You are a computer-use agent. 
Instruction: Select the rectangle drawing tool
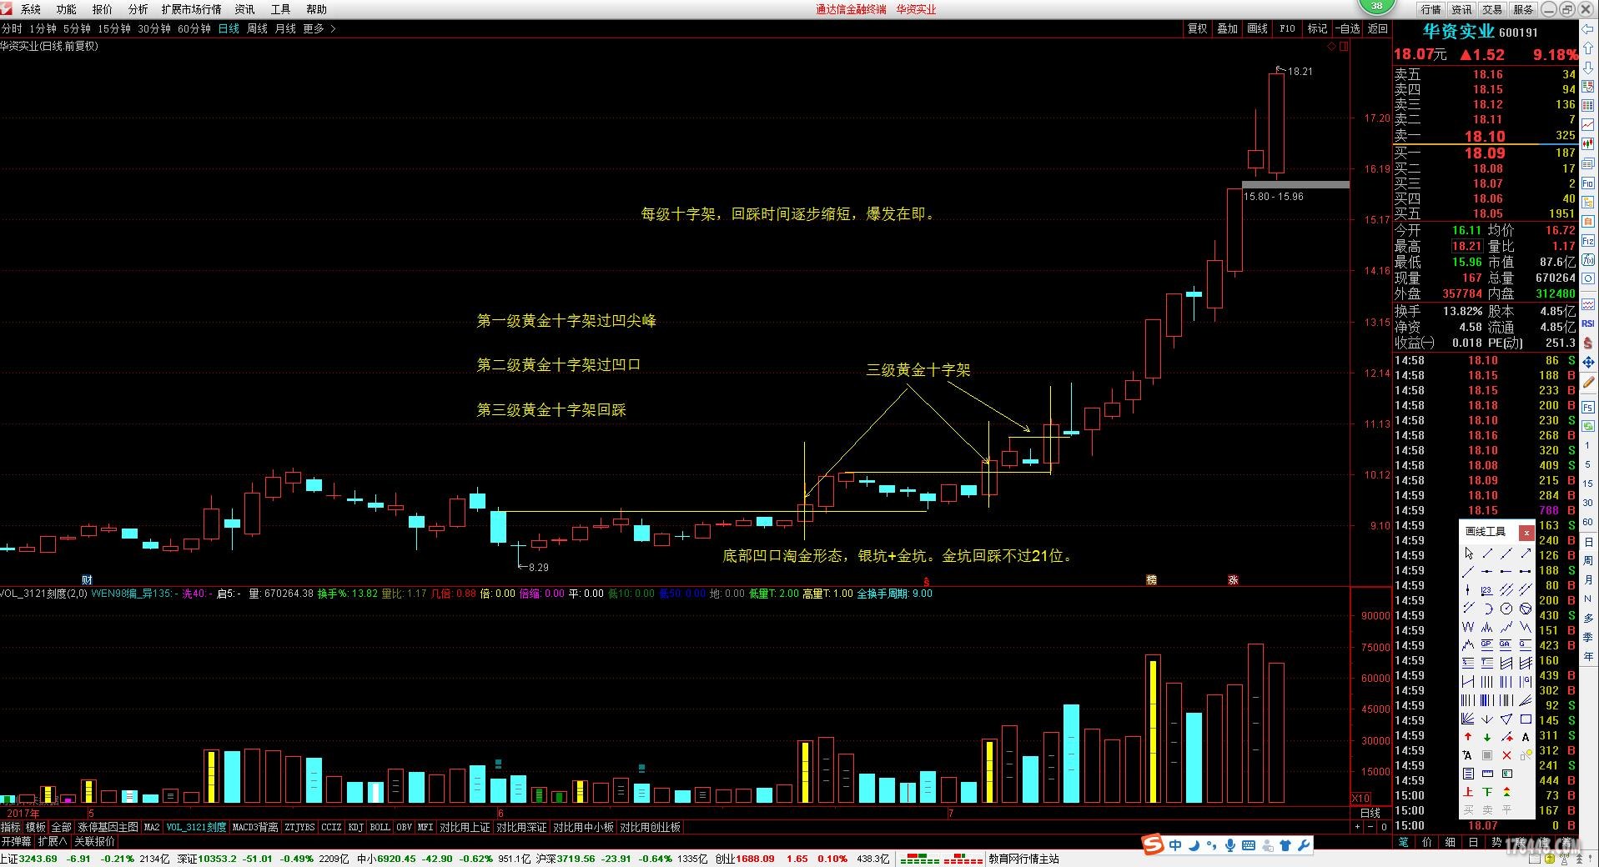[1526, 719]
